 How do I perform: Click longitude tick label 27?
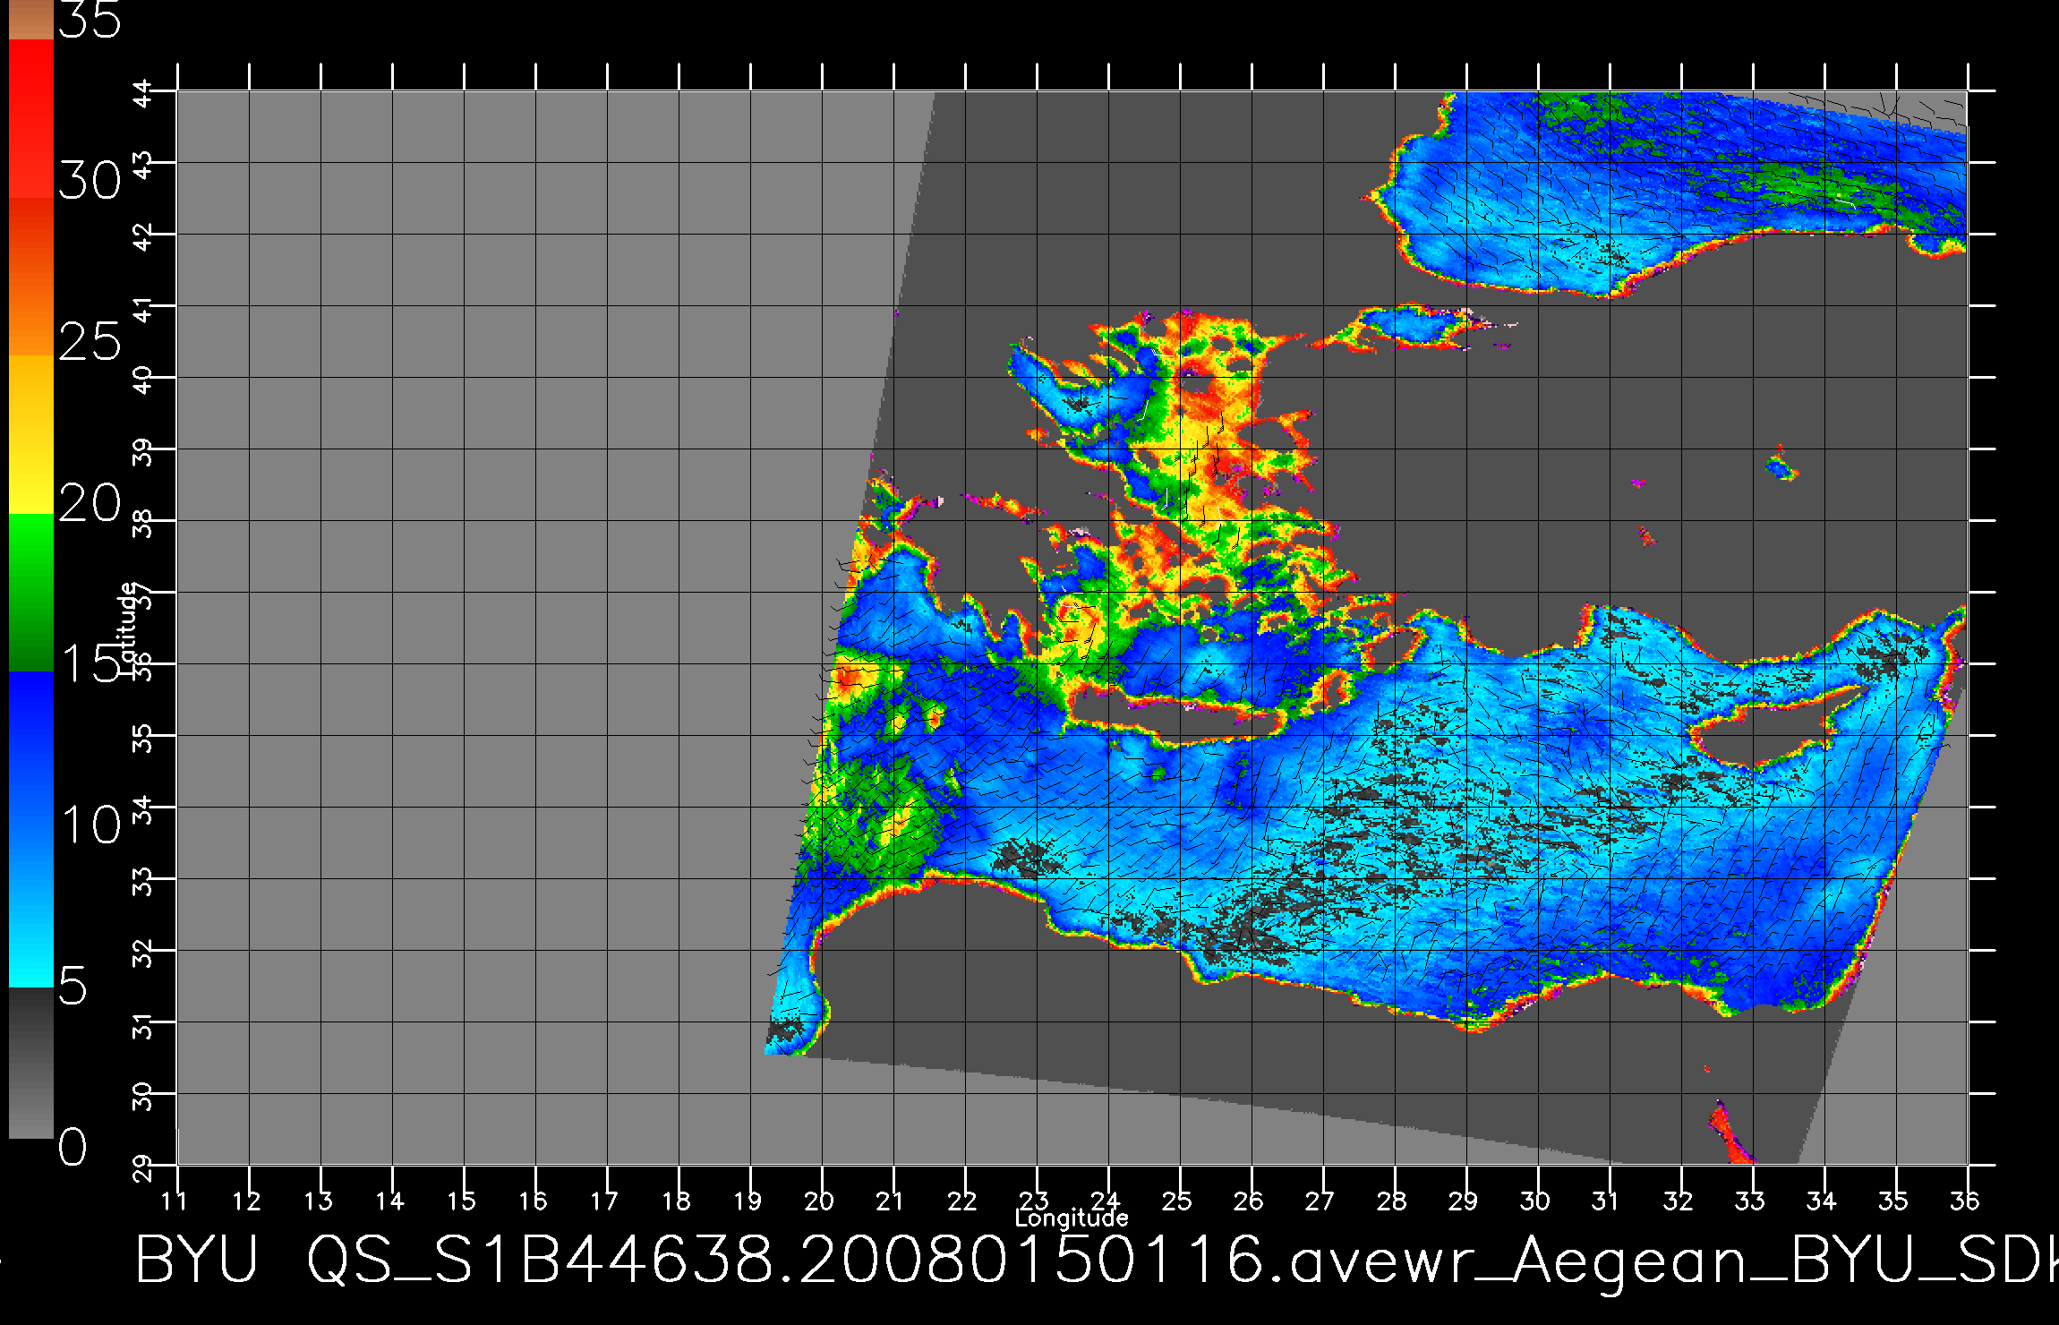[x=1320, y=1201]
